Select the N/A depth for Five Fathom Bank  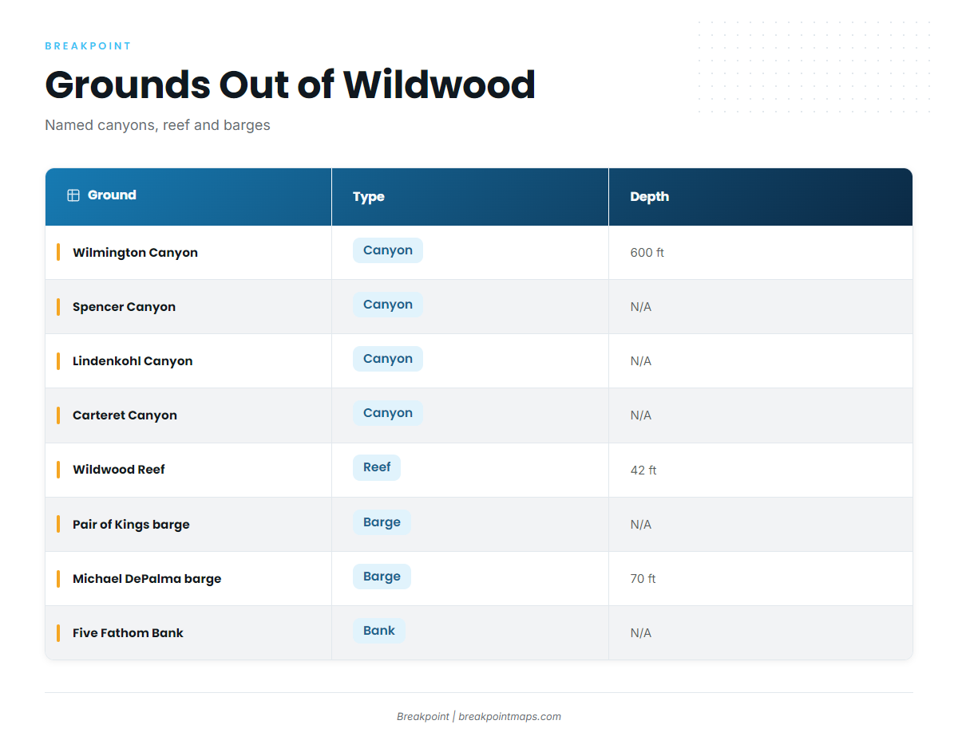click(x=641, y=633)
